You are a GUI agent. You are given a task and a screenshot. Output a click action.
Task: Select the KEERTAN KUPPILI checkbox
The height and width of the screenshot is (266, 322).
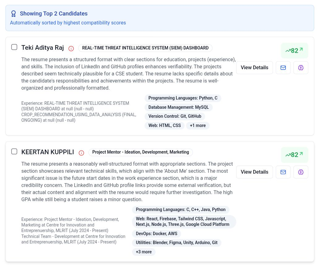(14, 151)
